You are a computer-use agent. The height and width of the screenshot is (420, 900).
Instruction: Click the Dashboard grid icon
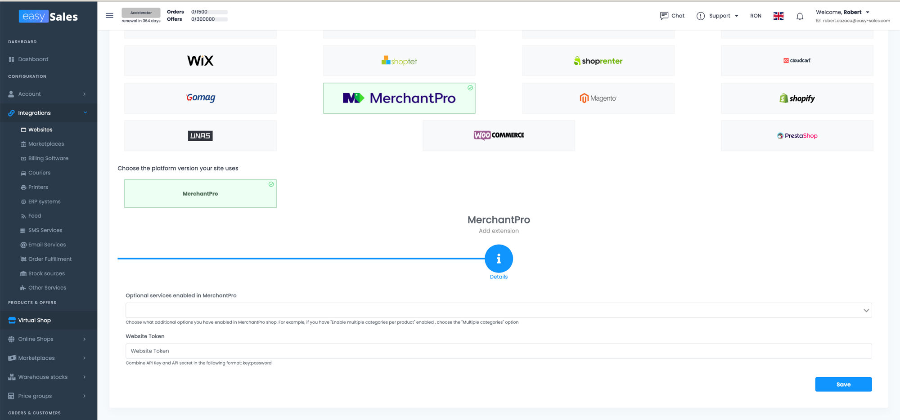11,59
